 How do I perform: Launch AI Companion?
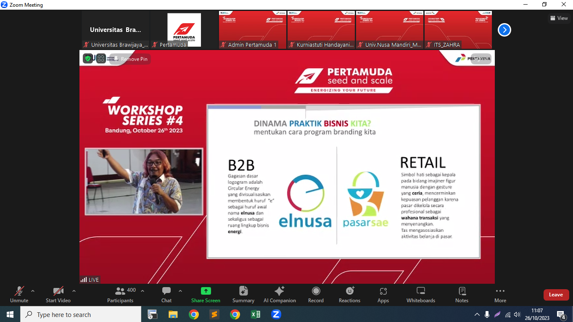280,294
